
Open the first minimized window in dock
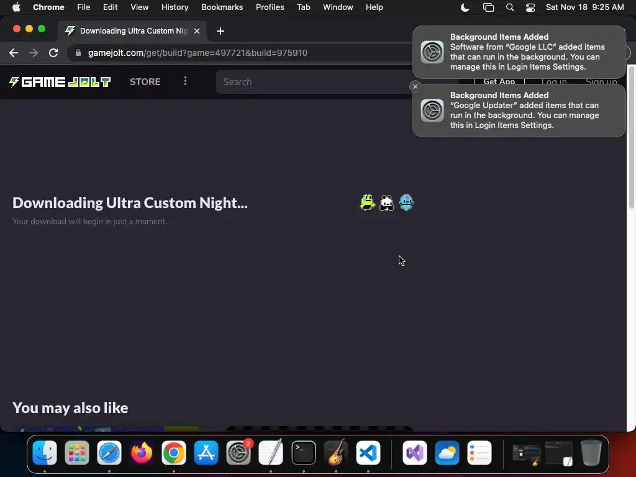[527, 454]
